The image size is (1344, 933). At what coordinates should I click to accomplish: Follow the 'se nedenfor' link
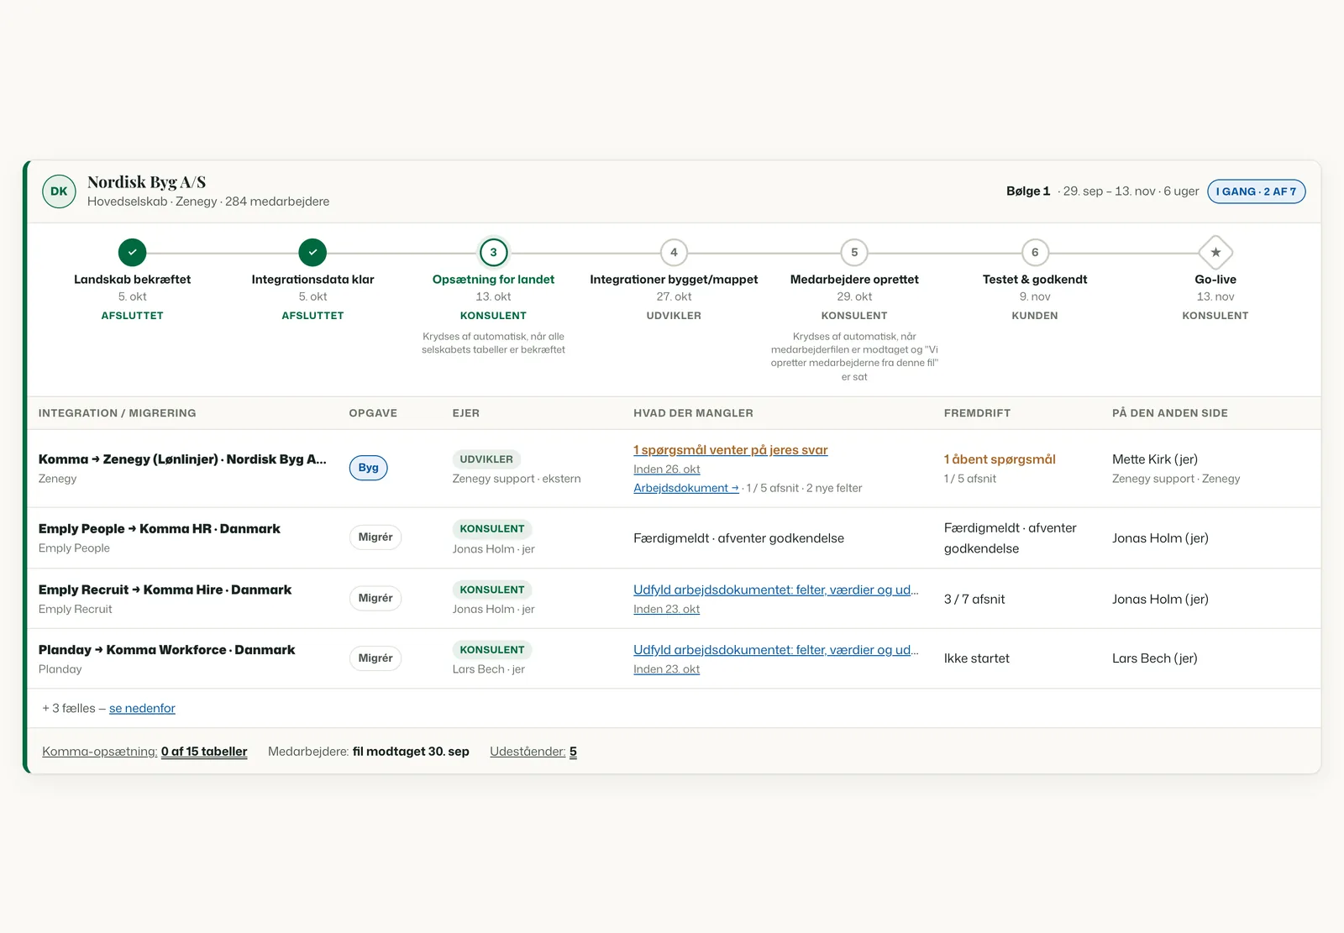142,708
